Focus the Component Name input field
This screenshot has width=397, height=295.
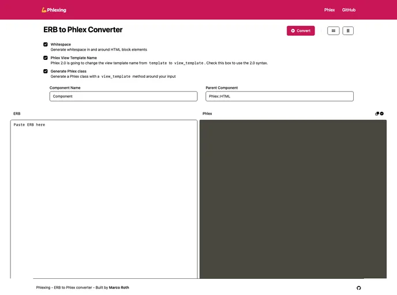click(123, 96)
